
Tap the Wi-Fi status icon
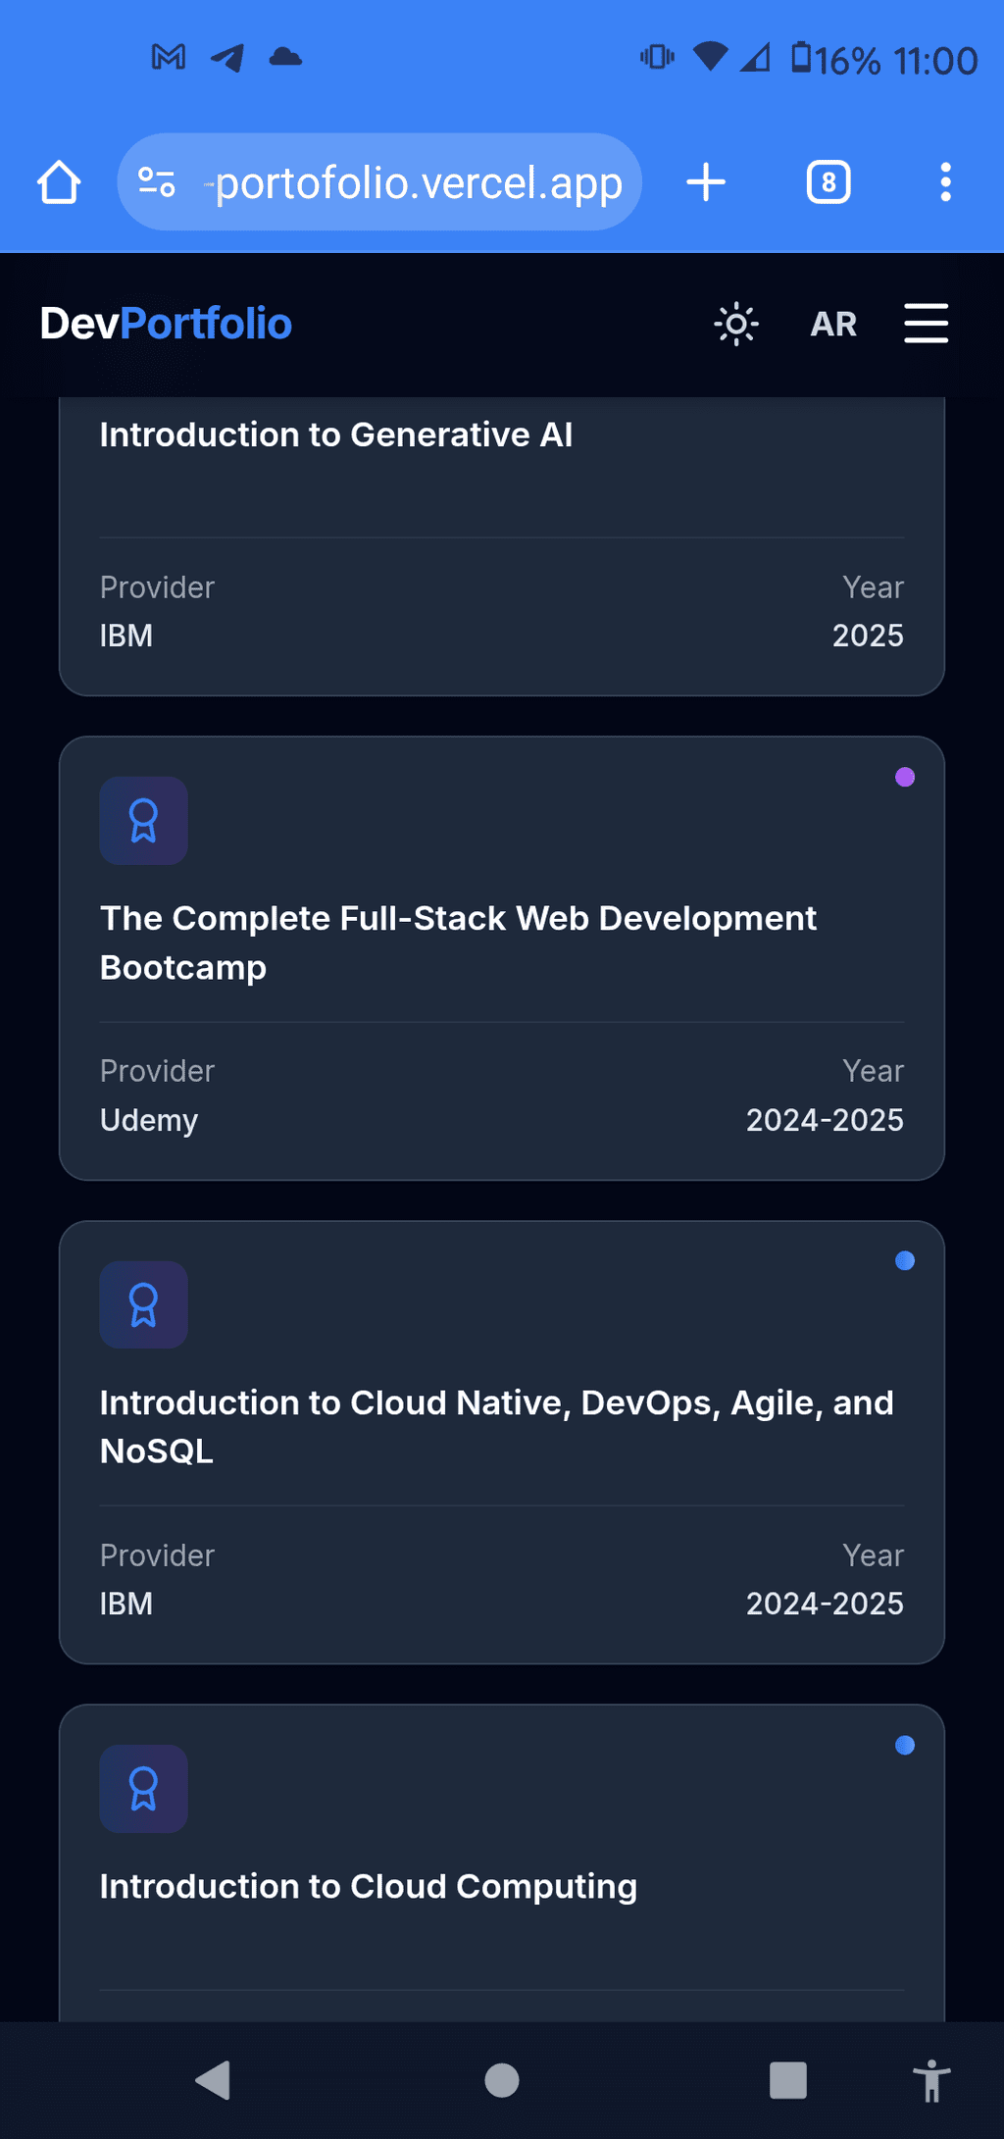tap(710, 56)
